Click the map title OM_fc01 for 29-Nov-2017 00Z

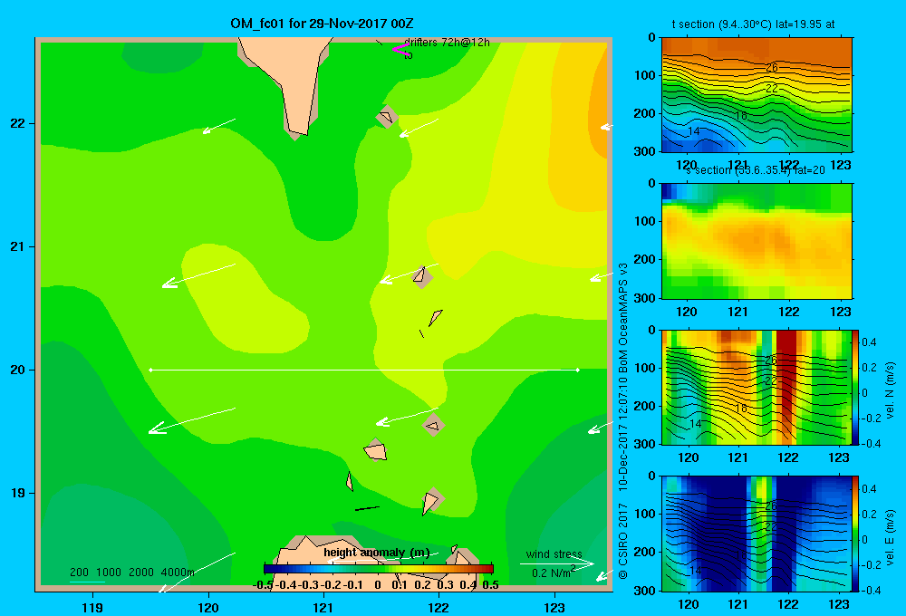click(x=322, y=24)
